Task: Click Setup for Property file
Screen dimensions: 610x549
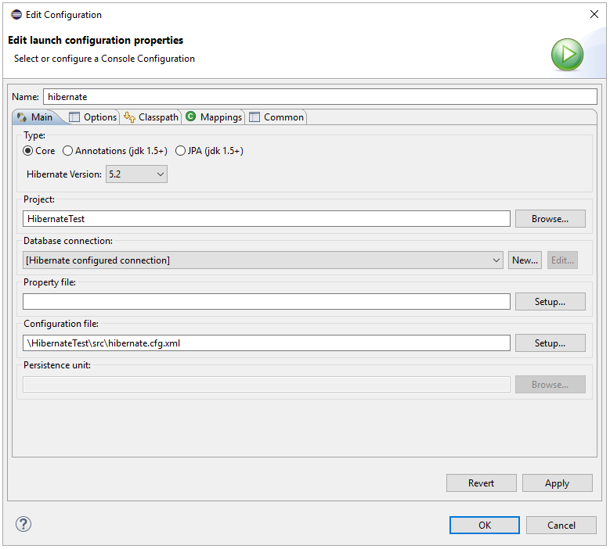Action: (550, 302)
